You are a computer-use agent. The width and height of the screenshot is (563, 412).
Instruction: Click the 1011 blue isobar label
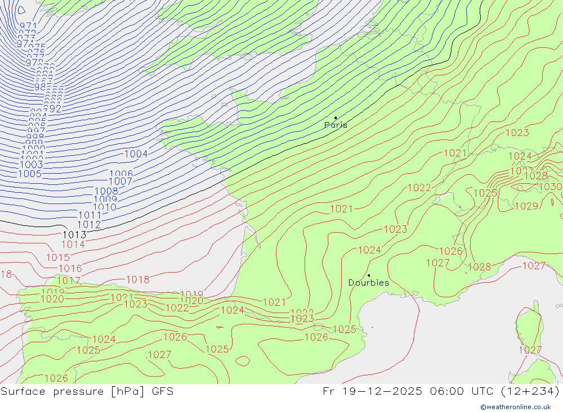tap(90, 215)
